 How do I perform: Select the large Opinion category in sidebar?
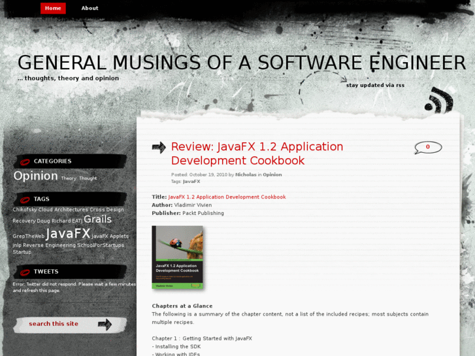[x=35, y=176]
